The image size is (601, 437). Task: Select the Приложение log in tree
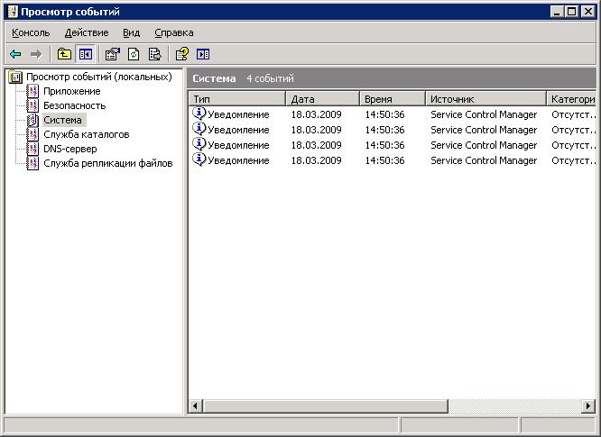click(71, 91)
